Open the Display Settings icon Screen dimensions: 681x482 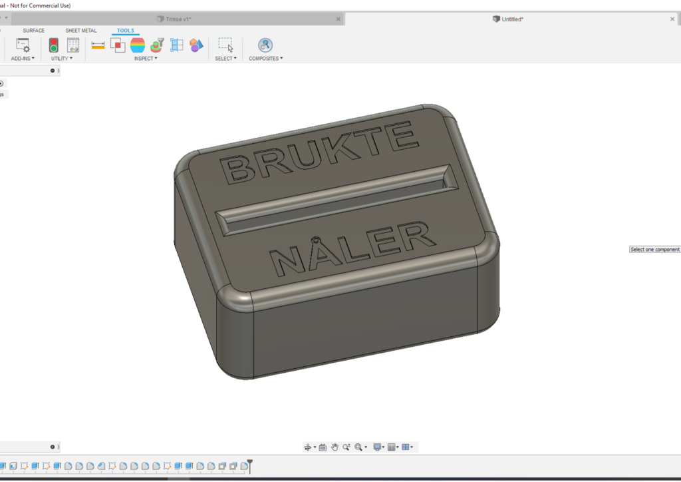click(x=377, y=447)
